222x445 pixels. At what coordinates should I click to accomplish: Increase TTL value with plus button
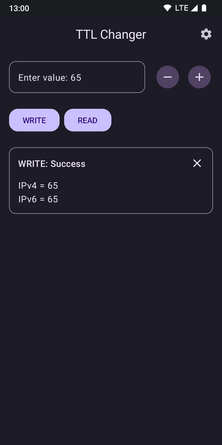coord(199,77)
